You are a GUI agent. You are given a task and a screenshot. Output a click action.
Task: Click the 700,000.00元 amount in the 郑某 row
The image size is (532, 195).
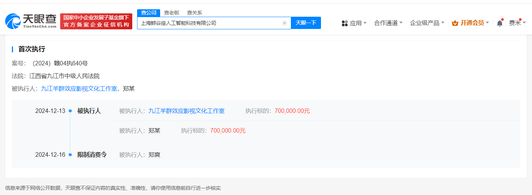[x=228, y=130]
